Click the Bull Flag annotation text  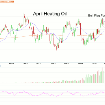[97, 15]
